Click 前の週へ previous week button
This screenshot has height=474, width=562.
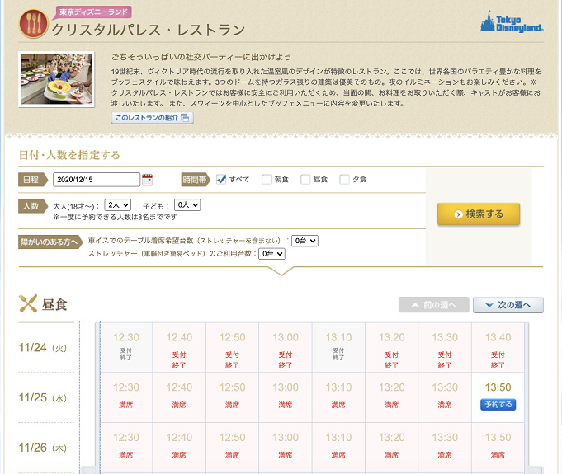point(433,305)
